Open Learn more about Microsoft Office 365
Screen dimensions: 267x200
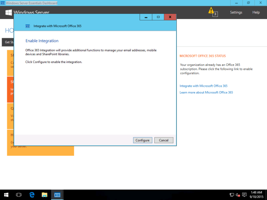(x=206, y=92)
